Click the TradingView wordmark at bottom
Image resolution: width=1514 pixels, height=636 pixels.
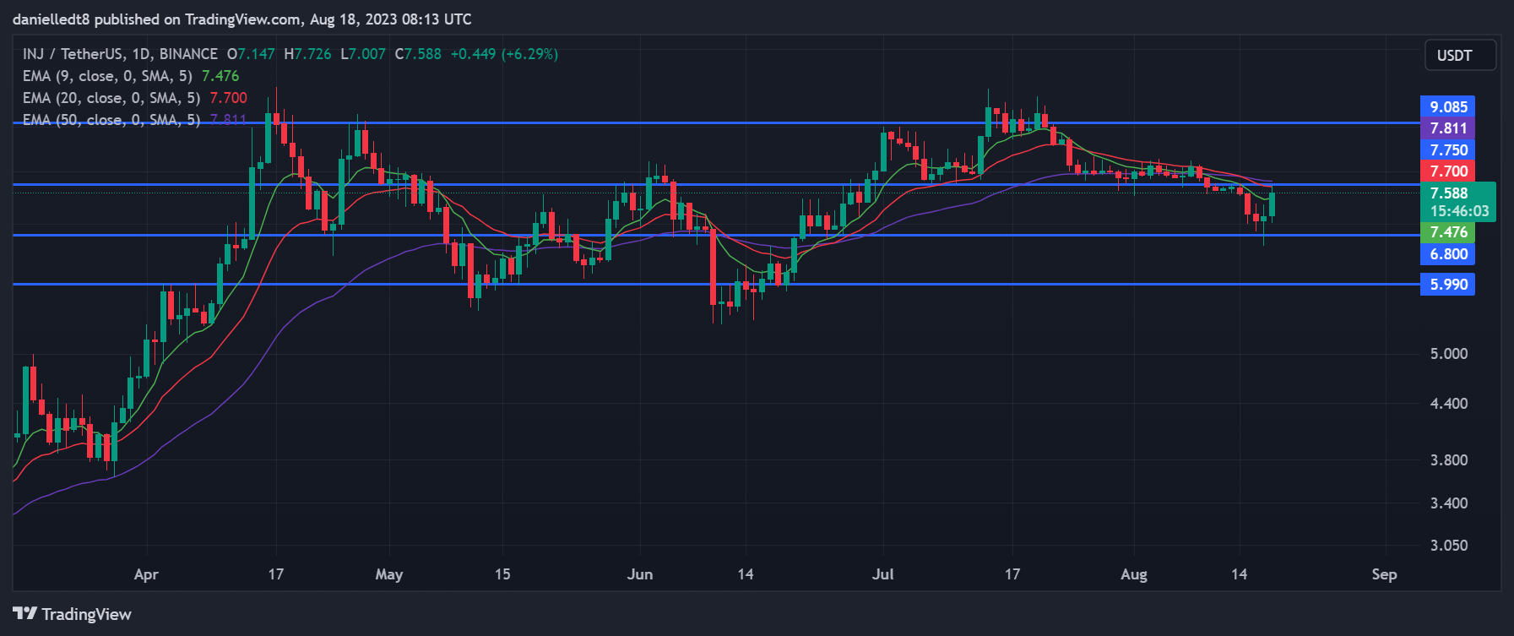pyautogui.click(x=87, y=614)
